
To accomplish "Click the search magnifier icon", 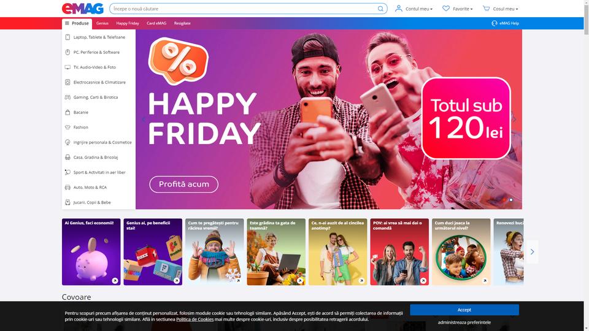I will [380, 9].
